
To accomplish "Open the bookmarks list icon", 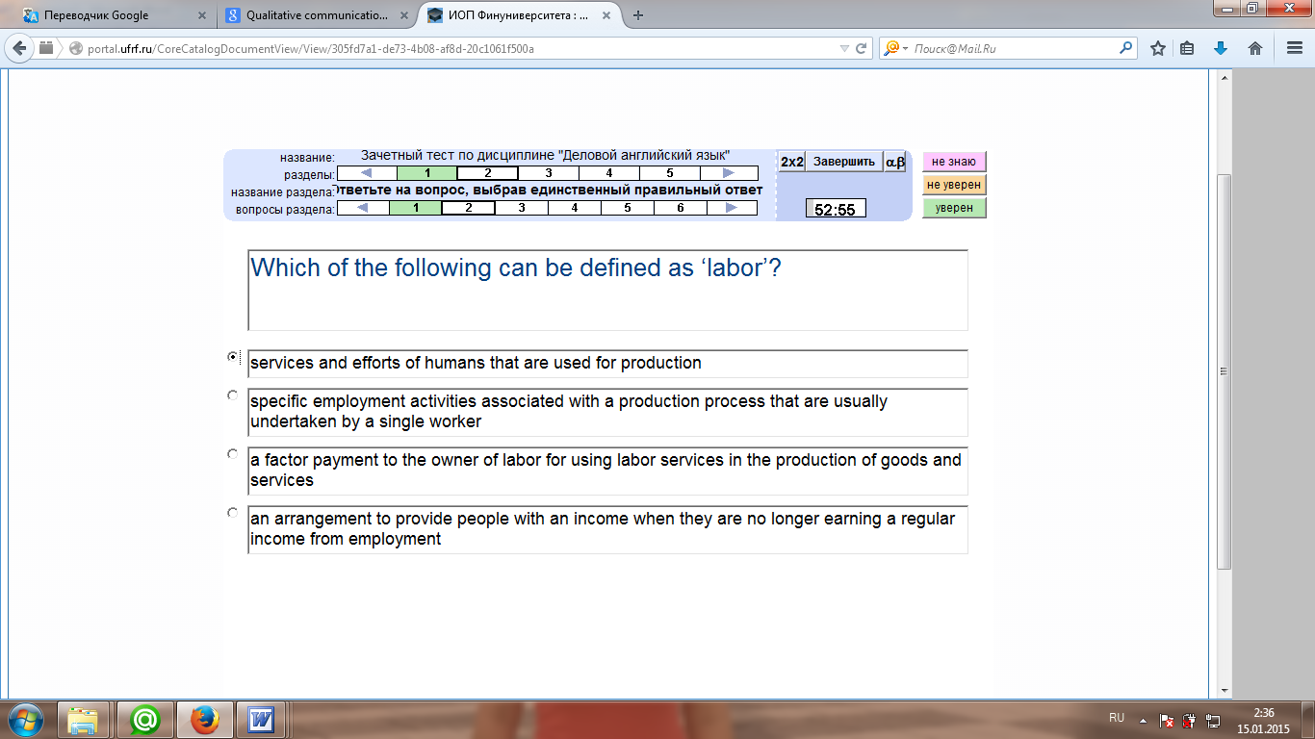I will click(1187, 48).
